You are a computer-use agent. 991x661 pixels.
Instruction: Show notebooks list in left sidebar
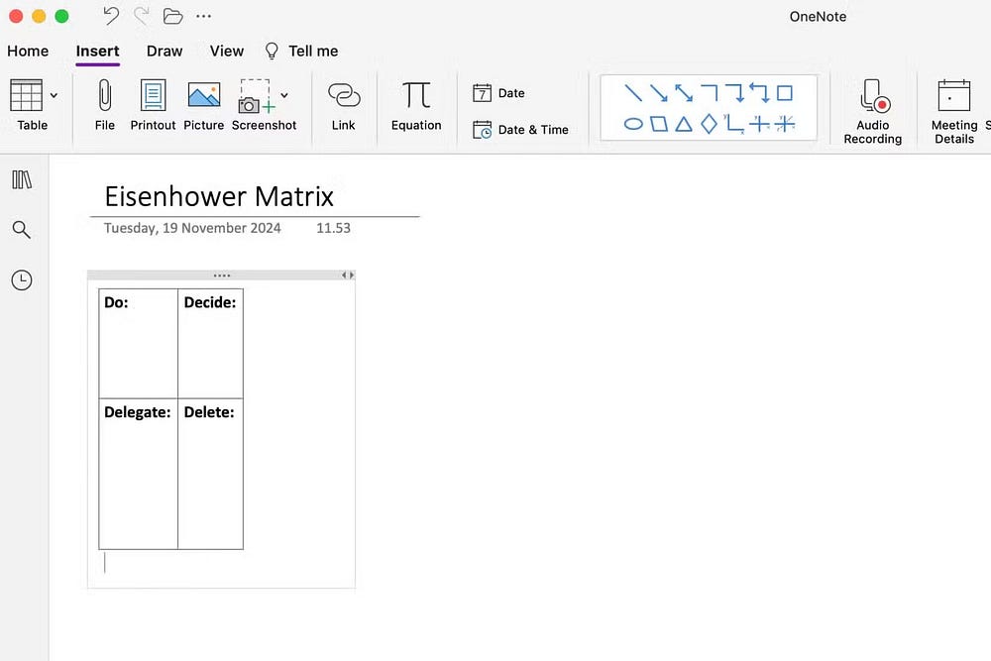(22, 179)
